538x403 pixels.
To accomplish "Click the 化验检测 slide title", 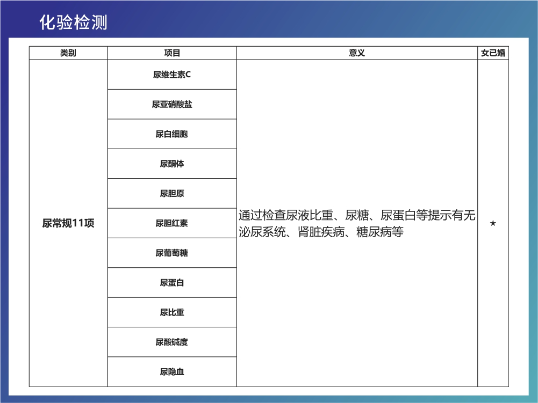I will pyautogui.click(x=73, y=22).
